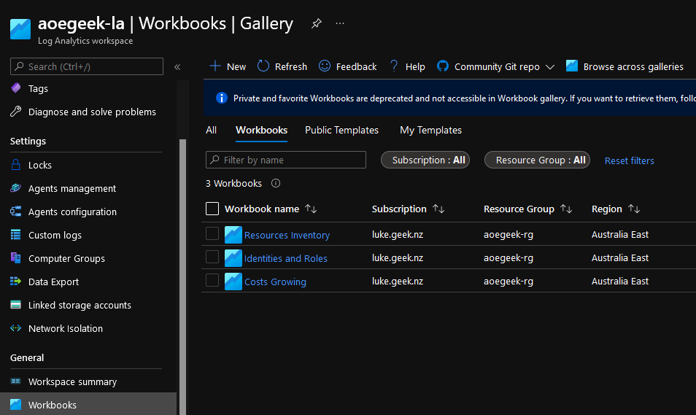Click the Refresh circular arrow icon

[263, 66]
